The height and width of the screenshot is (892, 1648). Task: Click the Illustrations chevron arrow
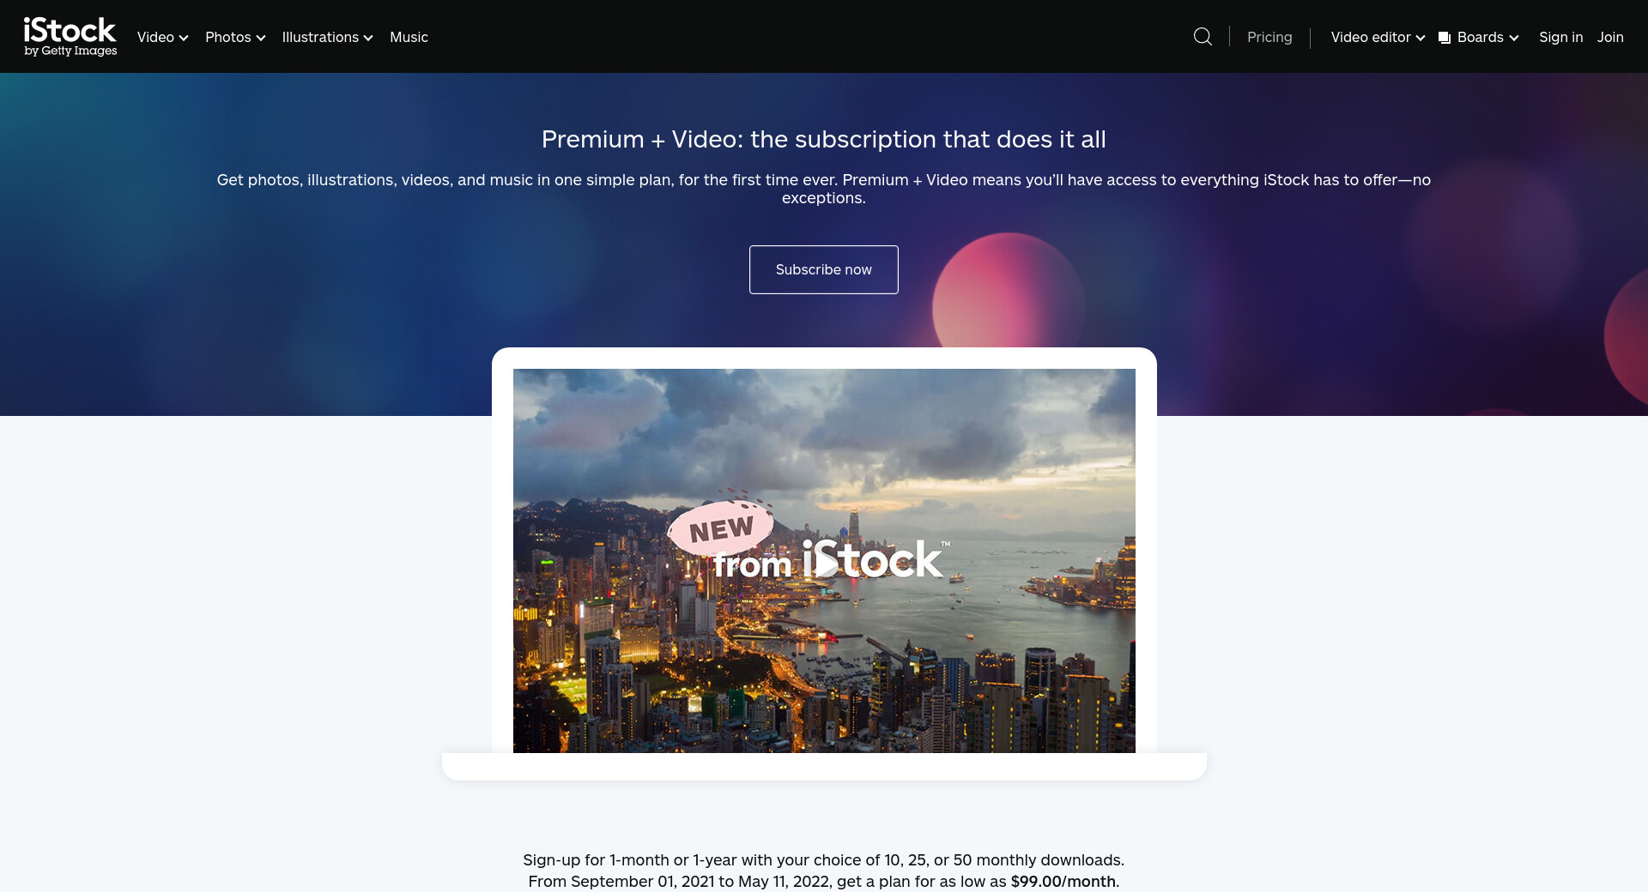point(368,38)
